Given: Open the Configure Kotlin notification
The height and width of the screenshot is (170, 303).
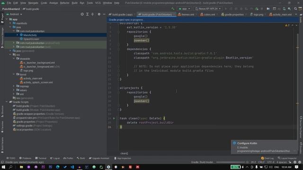Looking at the screenshot, I should 264,147.
